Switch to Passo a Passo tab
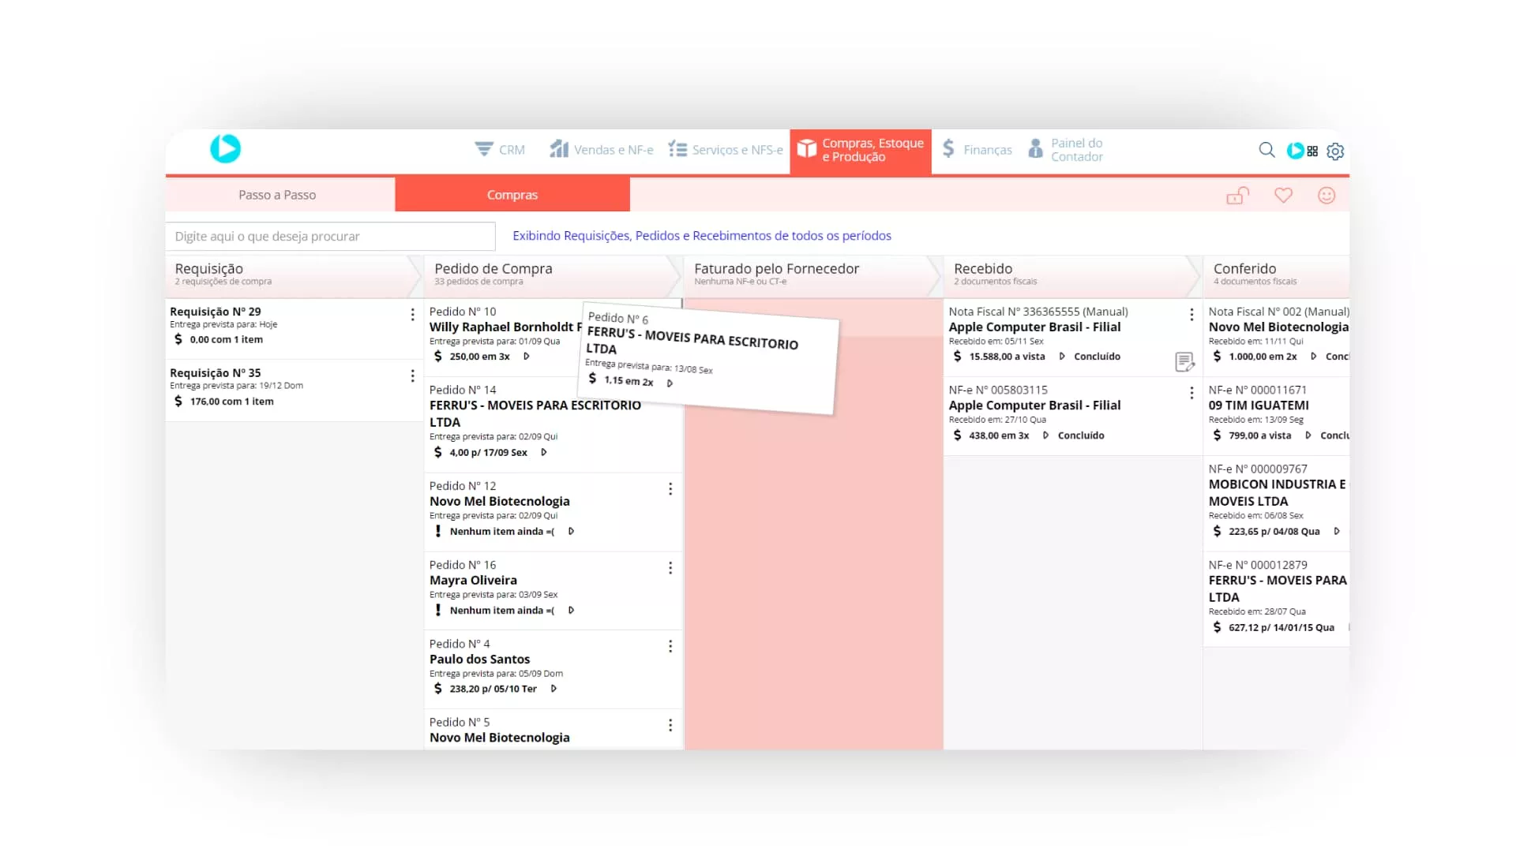Image resolution: width=1516 pixels, height=852 pixels. 277,195
